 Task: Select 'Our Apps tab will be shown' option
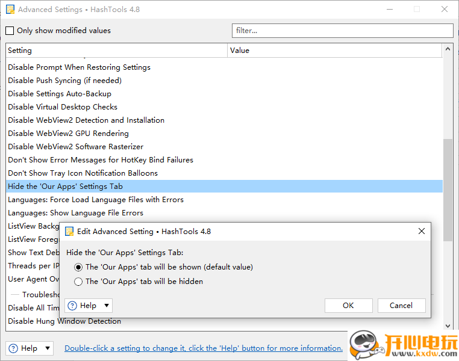coord(78,267)
